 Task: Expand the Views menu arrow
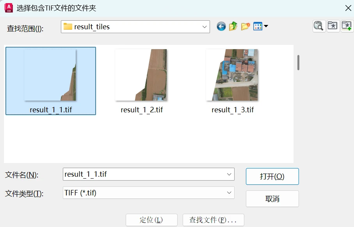(266, 26)
